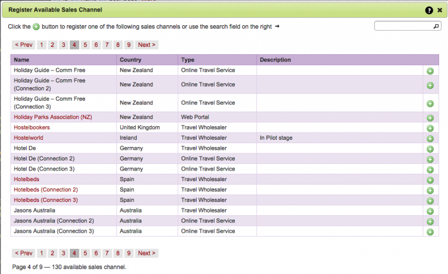Open page 1 in bottom pagination
448x274 pixels.
(x=41, y=253)
